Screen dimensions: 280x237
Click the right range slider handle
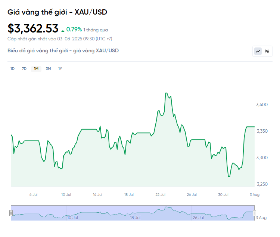pos(254,213)
